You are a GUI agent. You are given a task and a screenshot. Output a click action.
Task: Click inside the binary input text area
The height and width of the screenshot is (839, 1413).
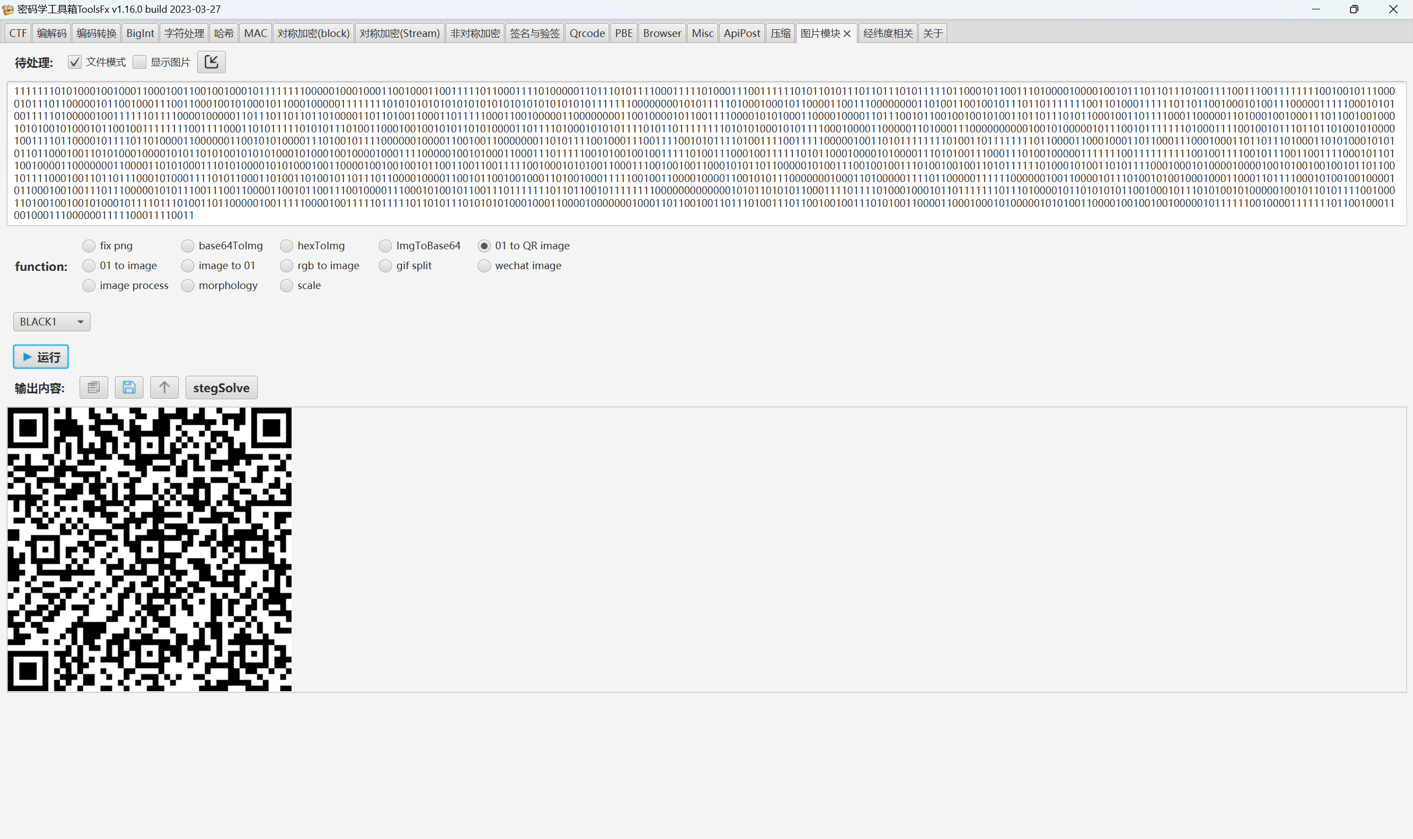(706, 153)
